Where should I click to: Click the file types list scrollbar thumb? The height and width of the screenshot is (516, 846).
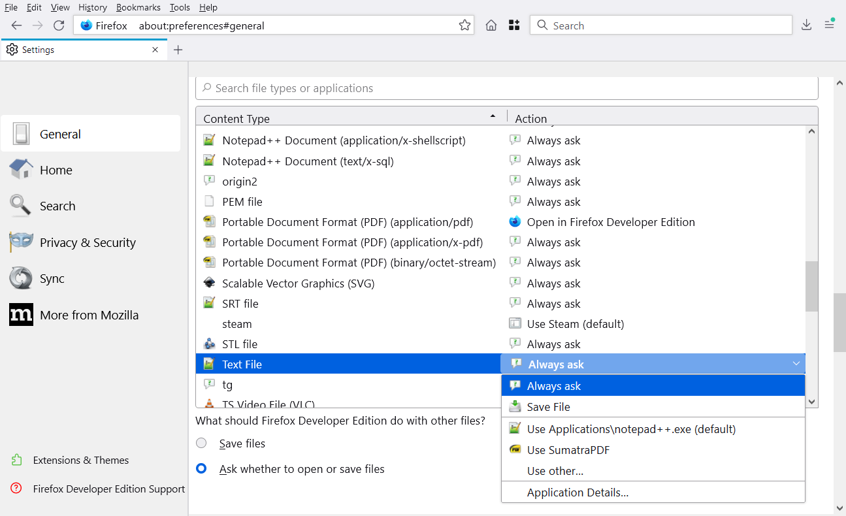[812, 286]
